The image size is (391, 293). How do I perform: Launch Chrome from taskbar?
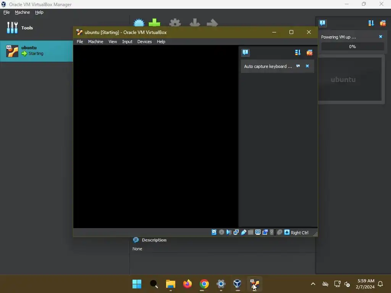point(204,284)
